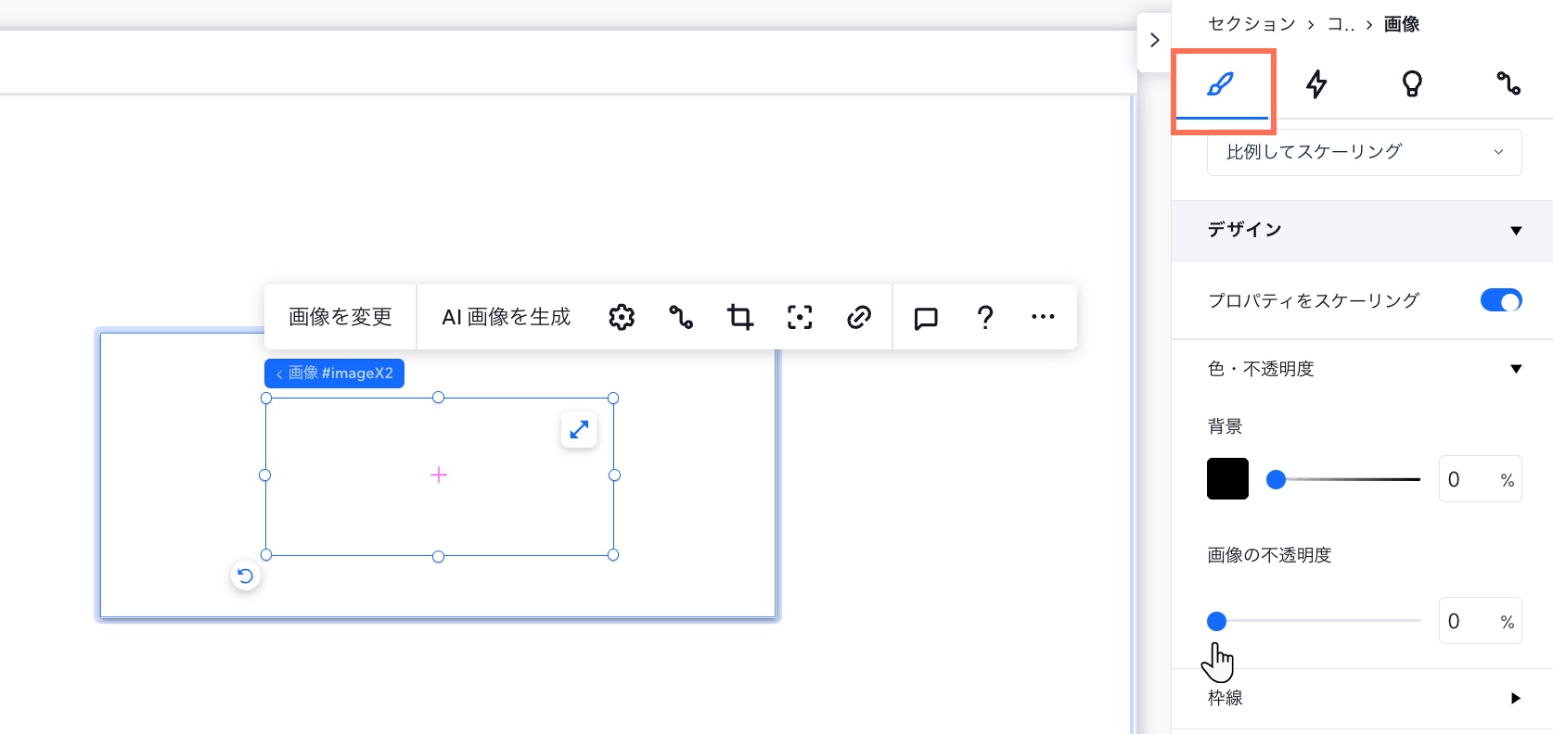
Task: Click the 画像 #imageX2 element label
Action: pos(335,373)
